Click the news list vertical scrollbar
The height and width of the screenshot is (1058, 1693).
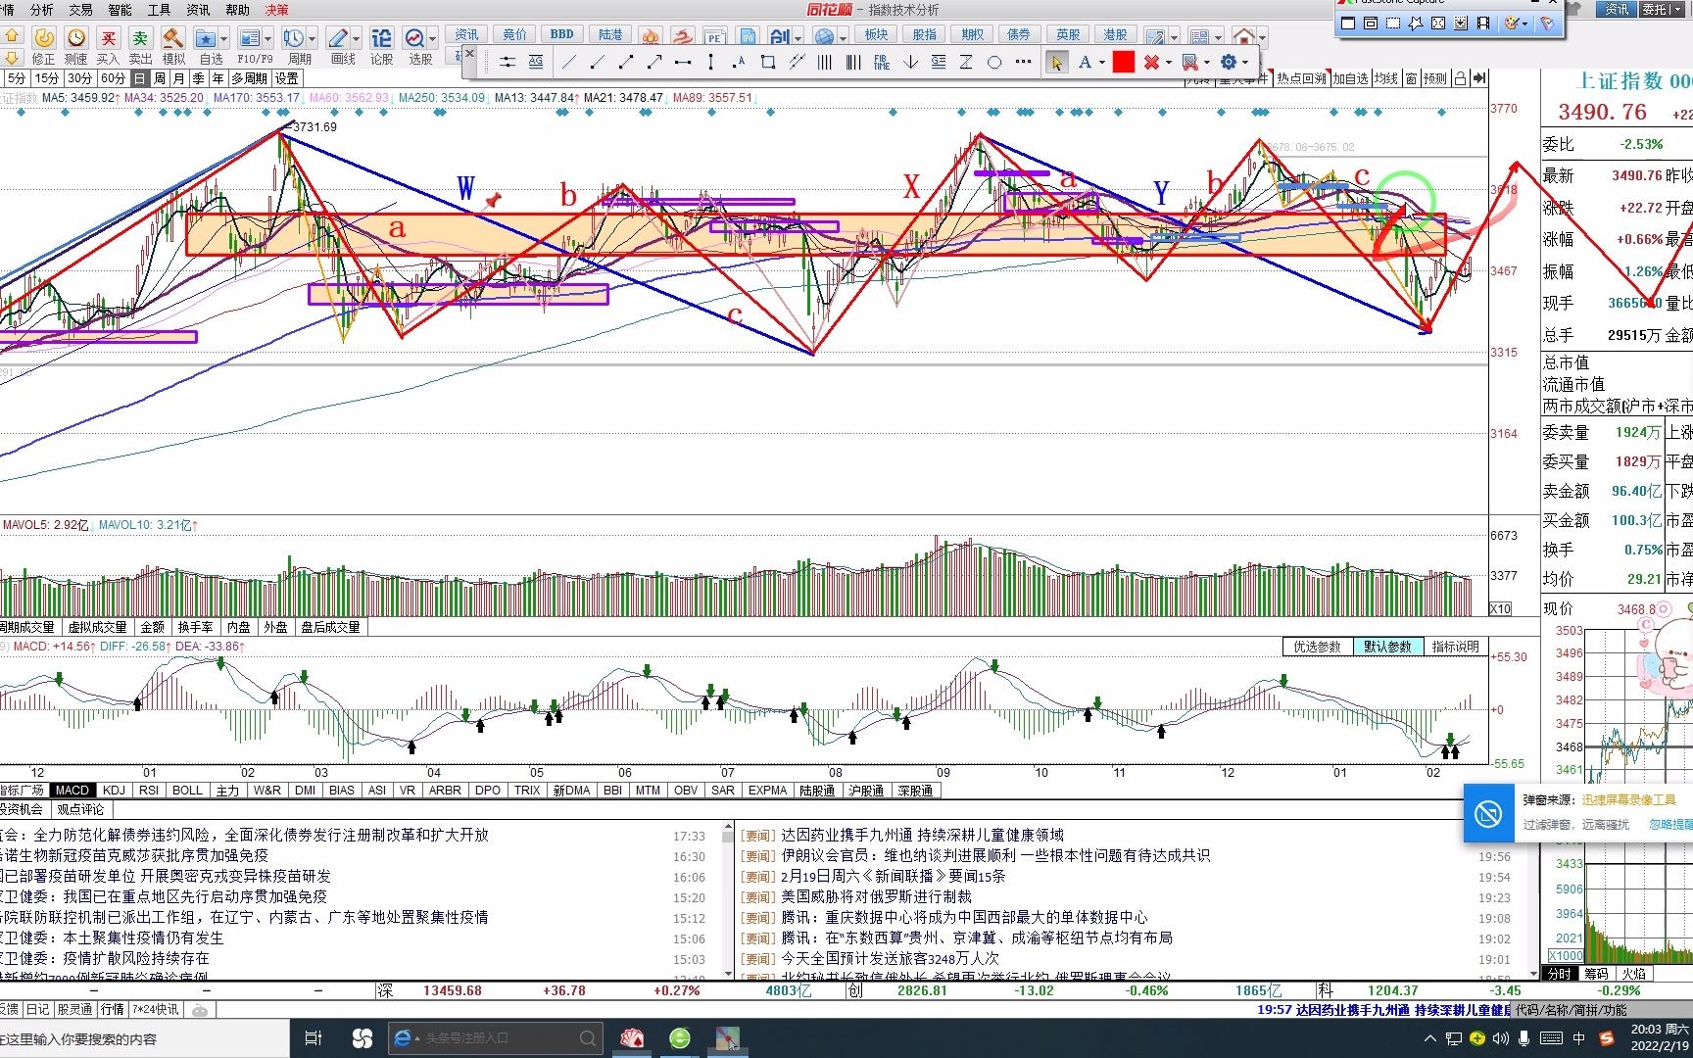pyautogui.click(x=727, y=901)
